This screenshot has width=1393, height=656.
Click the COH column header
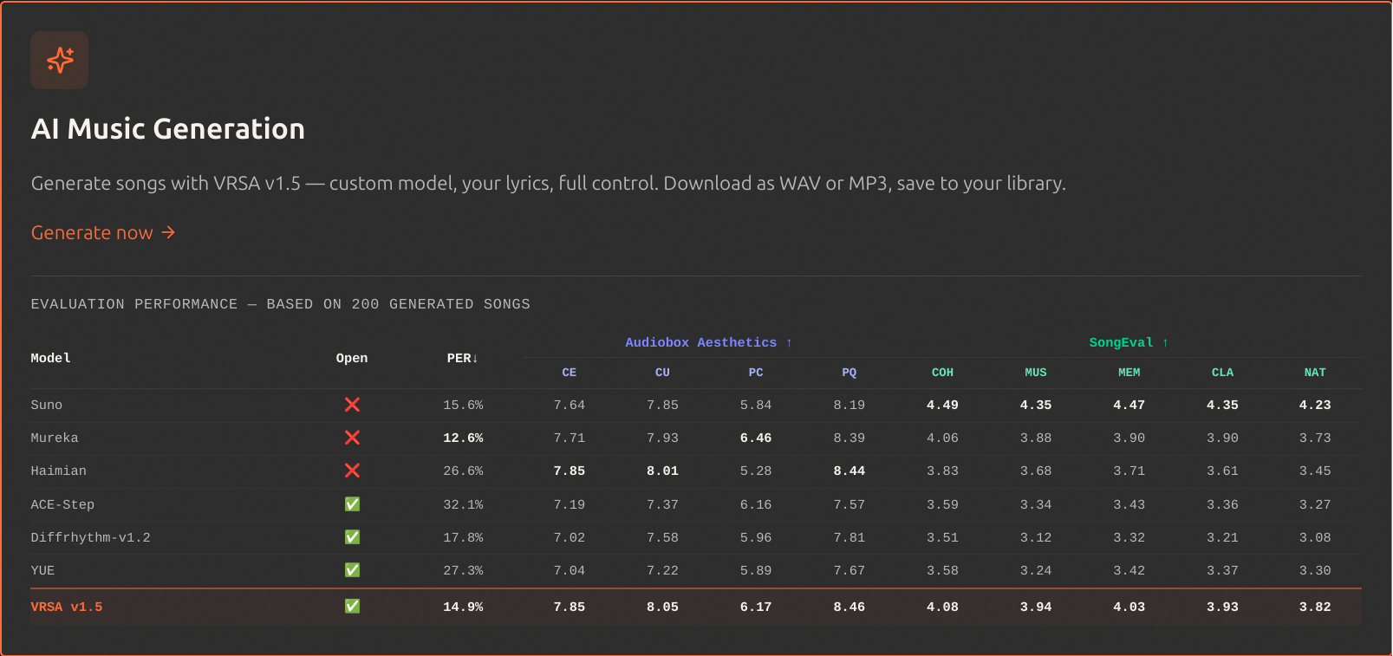click(942, 373)
